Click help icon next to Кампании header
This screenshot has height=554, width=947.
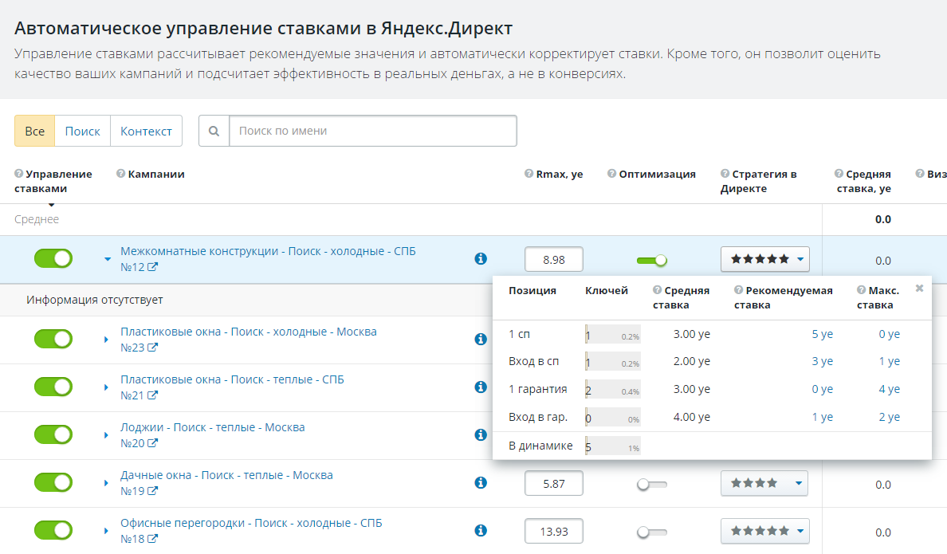pyautogui.click(x=121, y=174)
